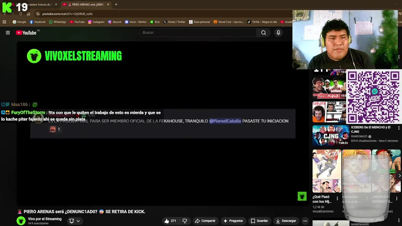Close the PIERO ARENAS browser tab
This screenshot has height=226, width=402.
[x=108, y=4]
